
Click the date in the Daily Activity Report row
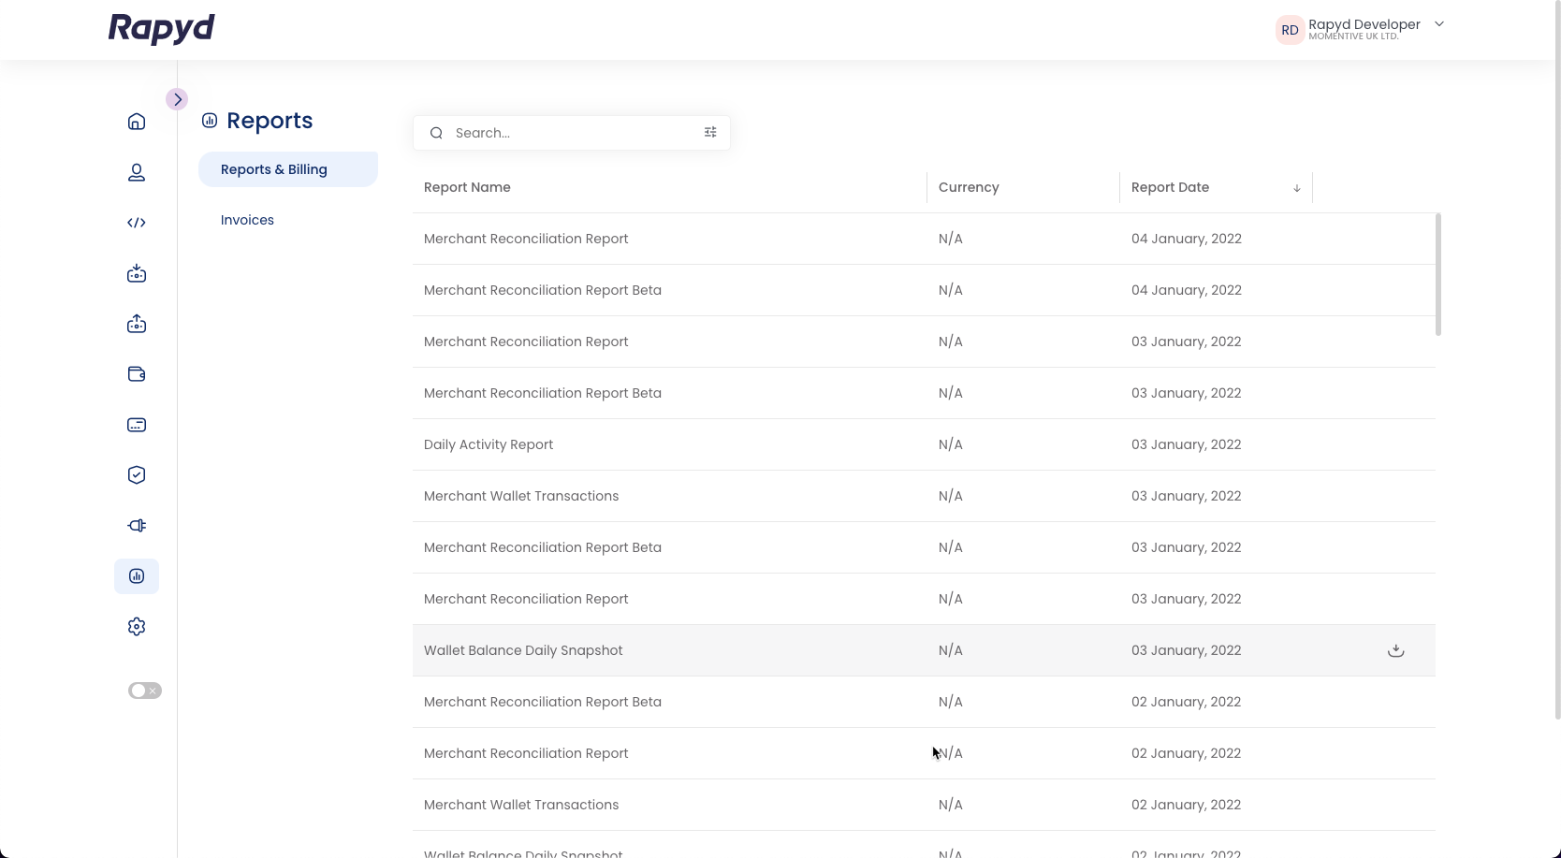click(x=1186, y=444)
